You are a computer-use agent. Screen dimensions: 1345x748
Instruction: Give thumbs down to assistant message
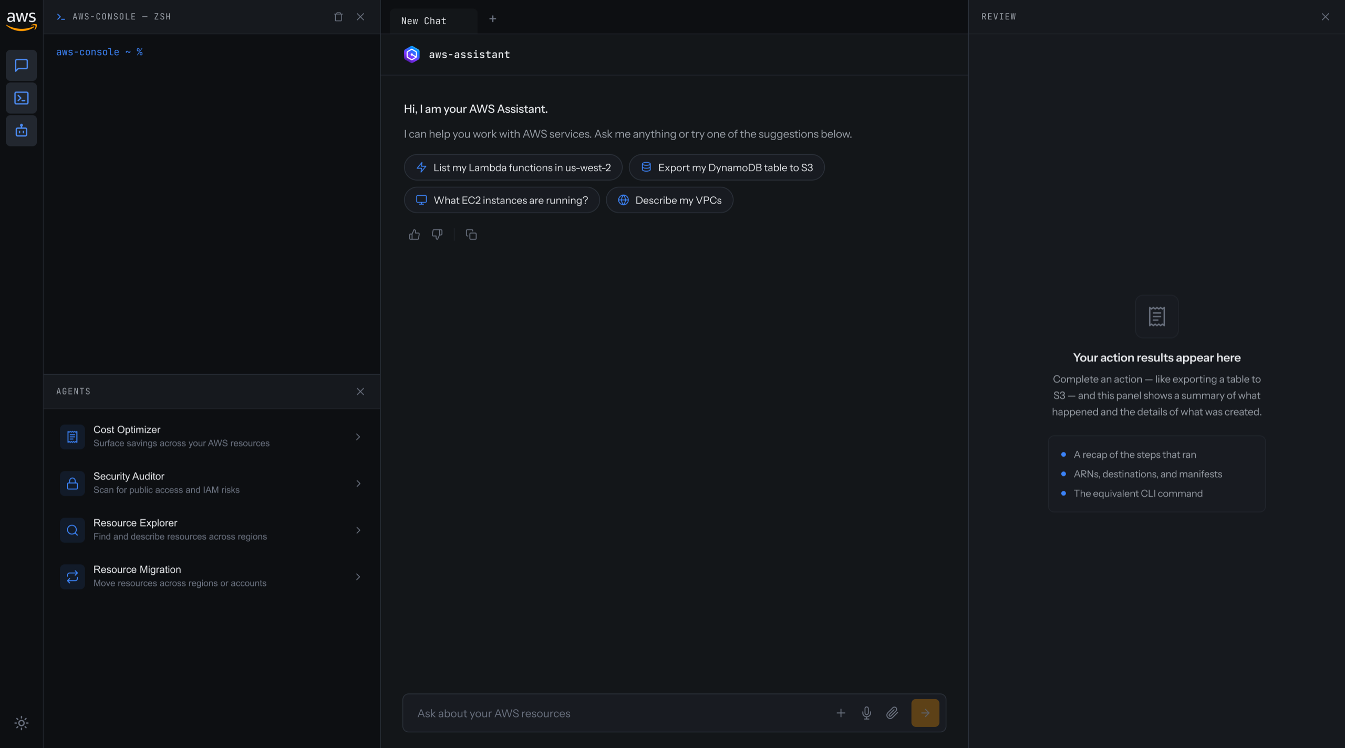(437, 235)
